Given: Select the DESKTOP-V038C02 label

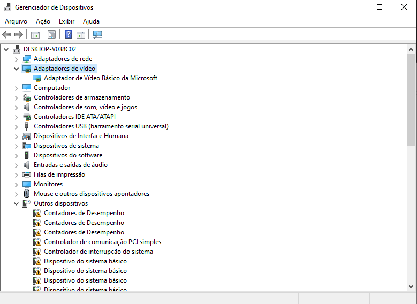Looking at the screenshot, I should coord(50,49).
